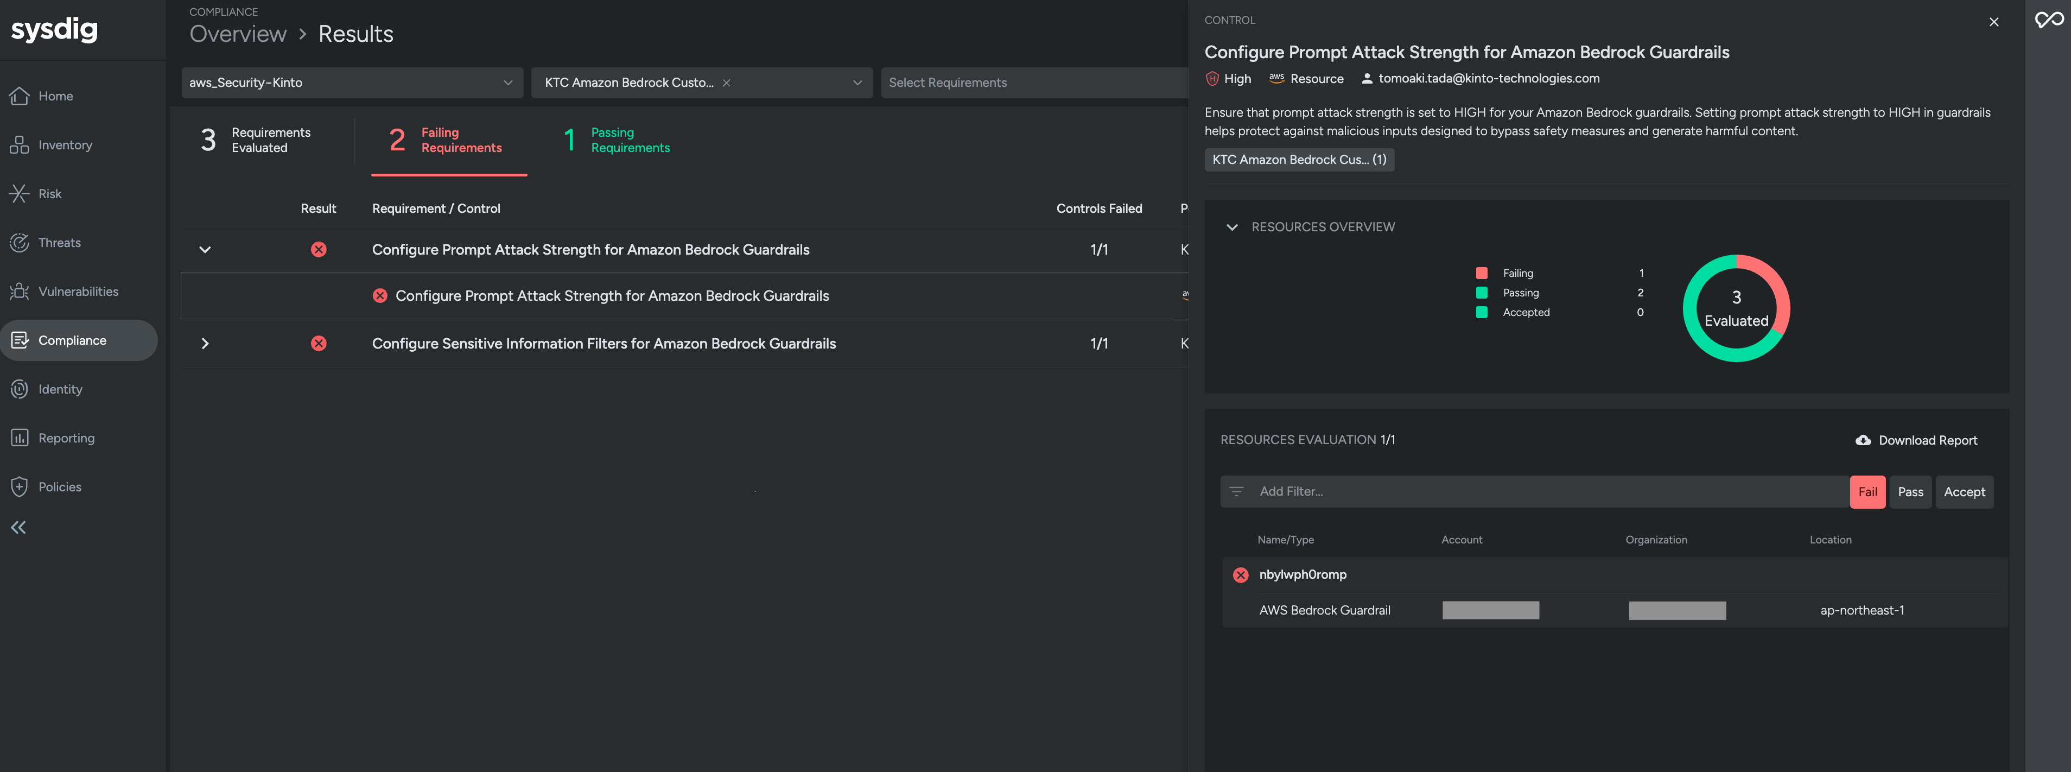Toggle the Accept filter button

[1964, 491]
